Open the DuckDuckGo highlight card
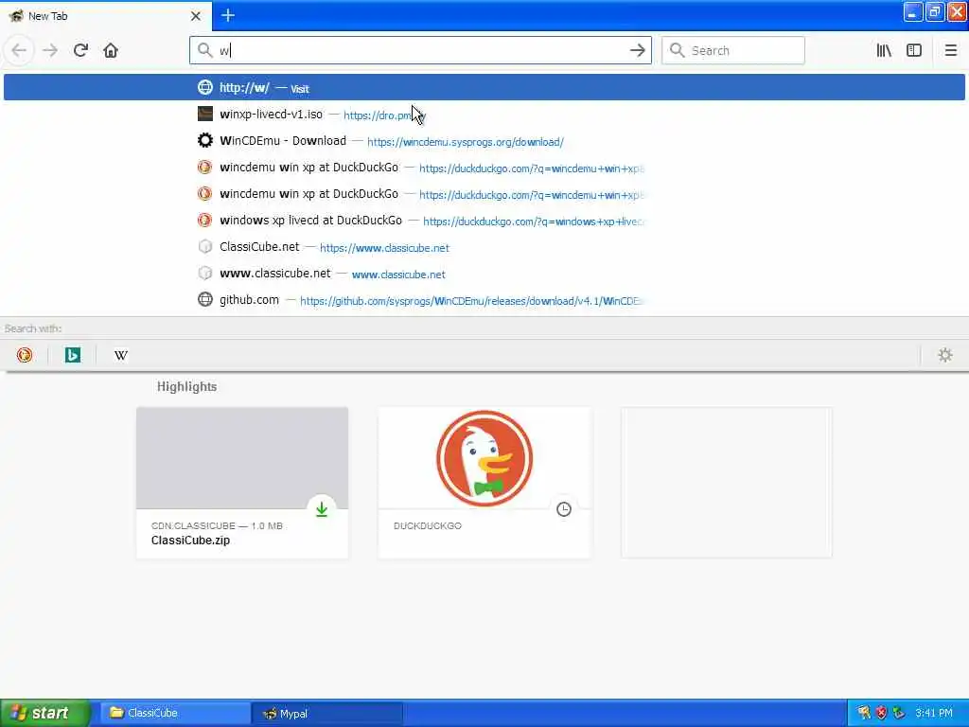This screenshot has width=969, height=727. point(484,483)
